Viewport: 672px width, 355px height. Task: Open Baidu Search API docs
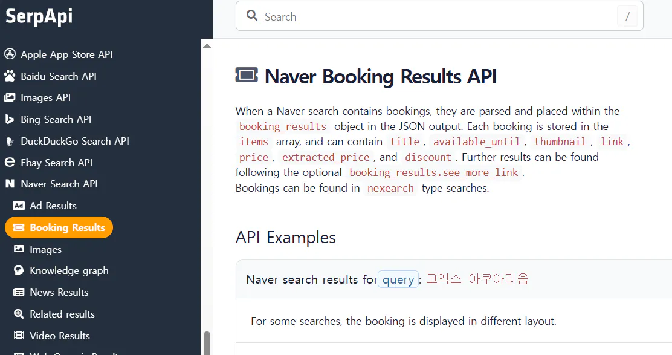point(59,76)
